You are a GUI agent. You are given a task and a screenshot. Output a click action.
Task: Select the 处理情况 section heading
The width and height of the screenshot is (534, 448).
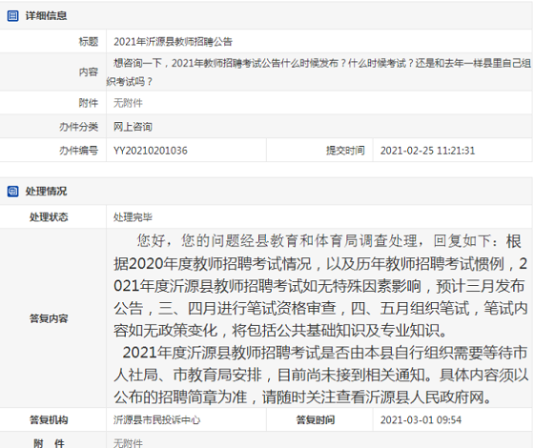[x=46, y=192]
